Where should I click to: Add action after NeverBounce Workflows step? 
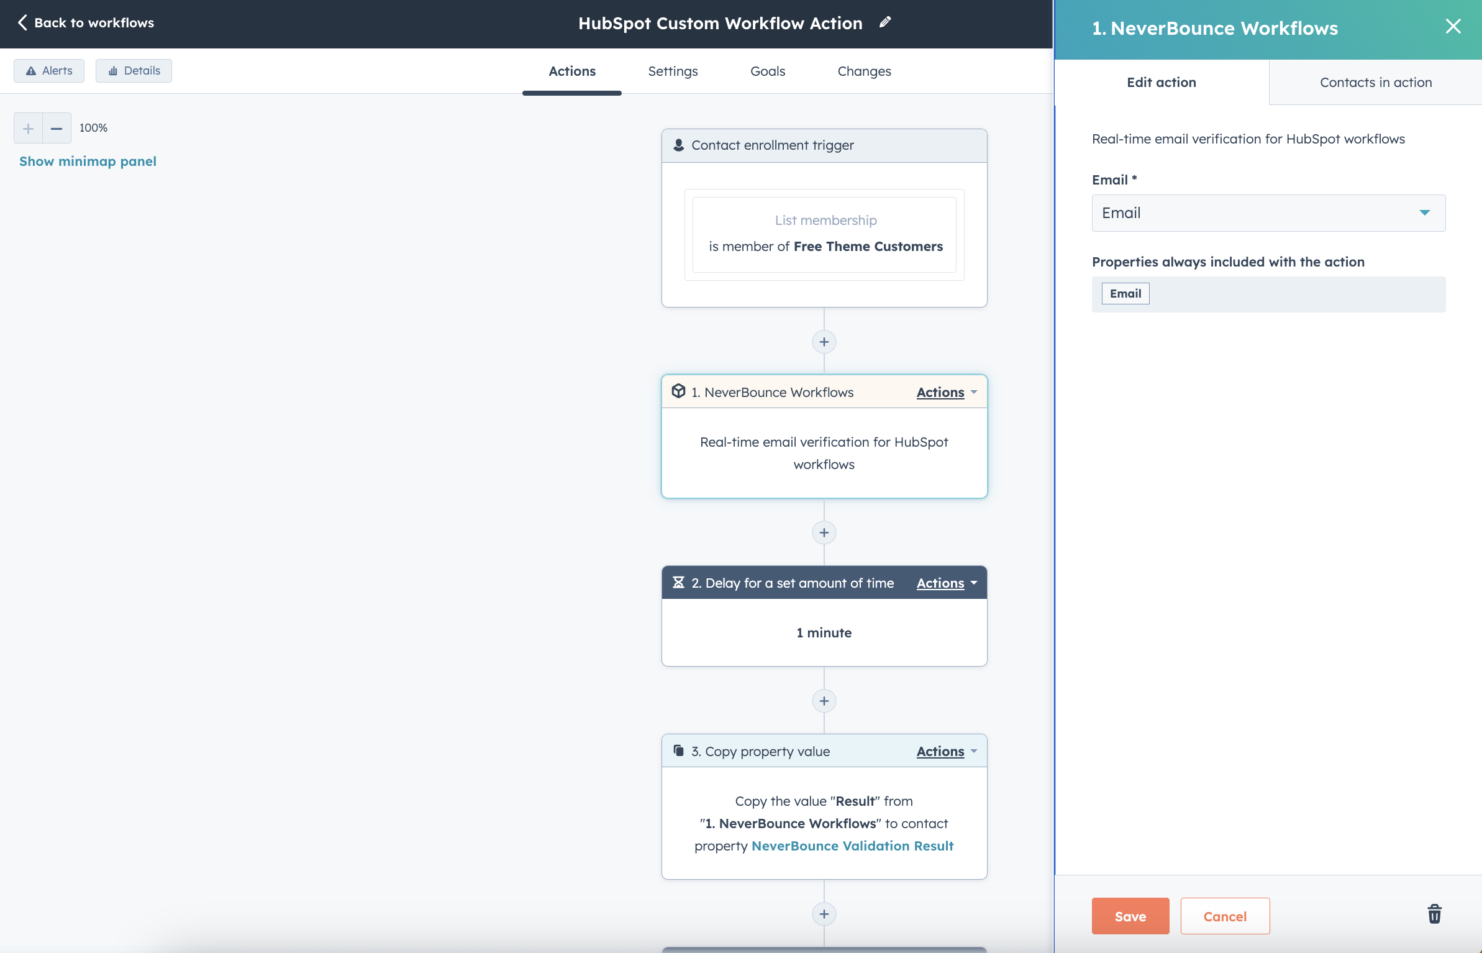click(x=824, y=532)
